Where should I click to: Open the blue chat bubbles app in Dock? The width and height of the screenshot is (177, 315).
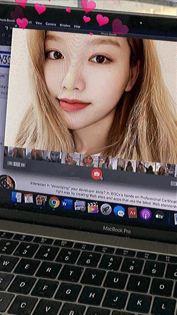coord(119,211)
